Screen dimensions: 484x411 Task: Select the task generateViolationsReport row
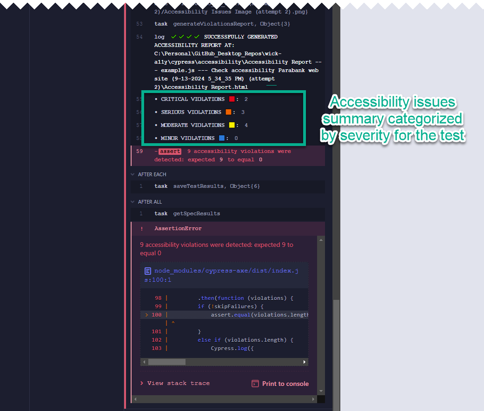pos(228,24)
